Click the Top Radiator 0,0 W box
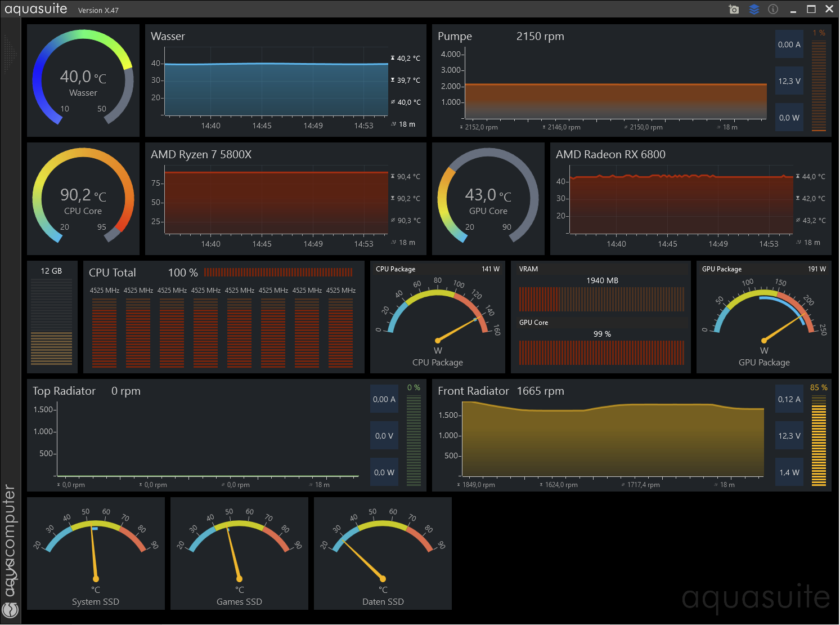840x625 pixels. coord(384,472)
